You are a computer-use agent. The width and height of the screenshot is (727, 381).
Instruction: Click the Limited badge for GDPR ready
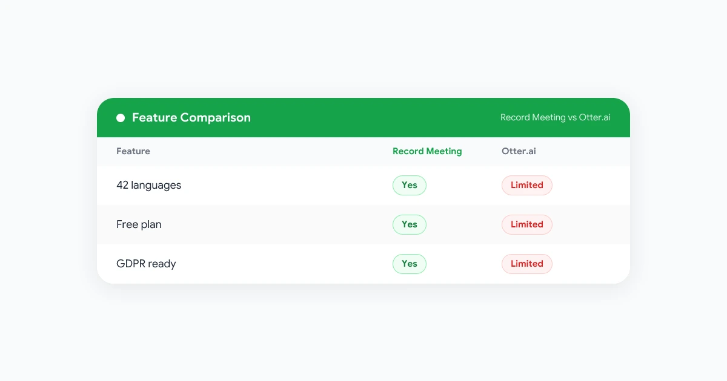(x=527, y=264)
